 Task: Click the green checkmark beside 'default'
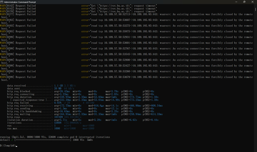(x=12, y=140)
